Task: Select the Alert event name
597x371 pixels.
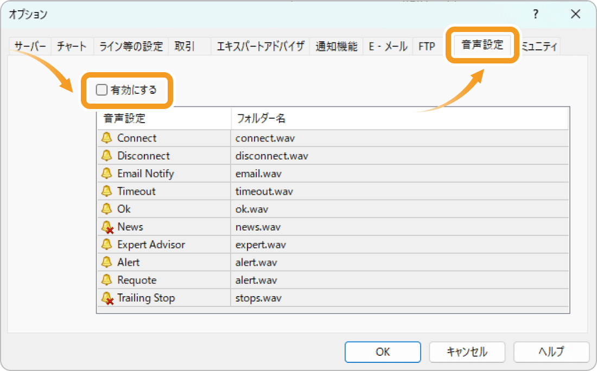Action: [x=128, y=262]
